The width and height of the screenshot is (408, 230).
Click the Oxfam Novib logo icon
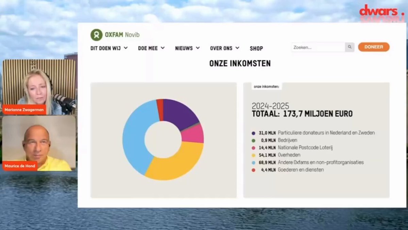click(x=96, y=35)
